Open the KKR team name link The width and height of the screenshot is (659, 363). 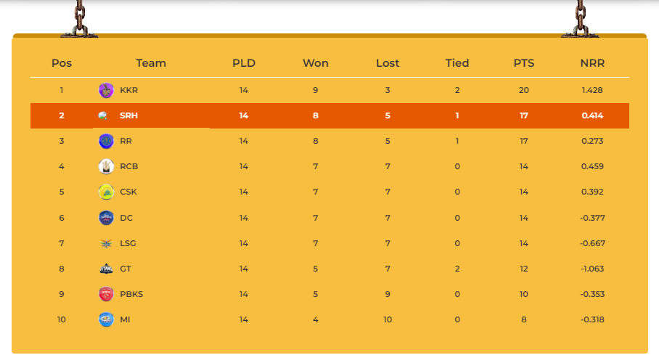point(128,90)
